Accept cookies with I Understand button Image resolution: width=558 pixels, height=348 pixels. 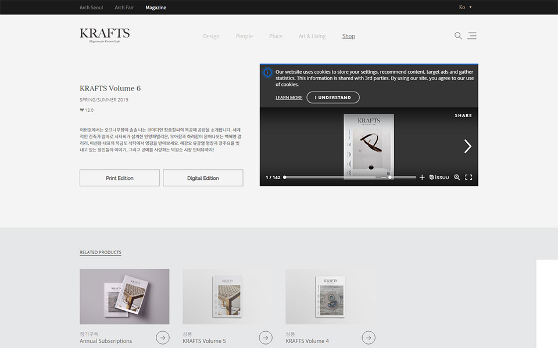[x=333, y=97]
